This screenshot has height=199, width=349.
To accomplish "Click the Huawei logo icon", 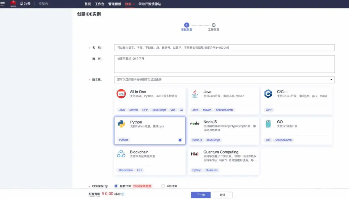I will tap(13, 4).
